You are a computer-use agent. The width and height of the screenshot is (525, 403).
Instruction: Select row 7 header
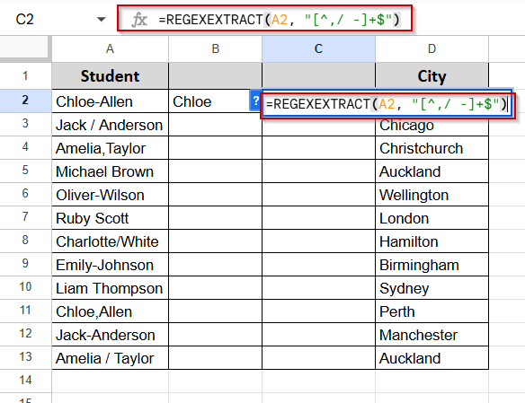click(x=25, y=217)
